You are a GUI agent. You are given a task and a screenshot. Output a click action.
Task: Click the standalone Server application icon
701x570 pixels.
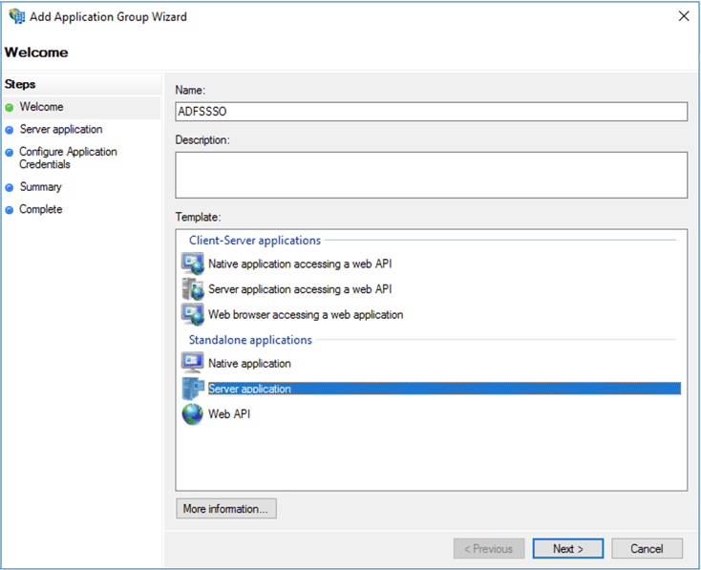tap(192, 389)
